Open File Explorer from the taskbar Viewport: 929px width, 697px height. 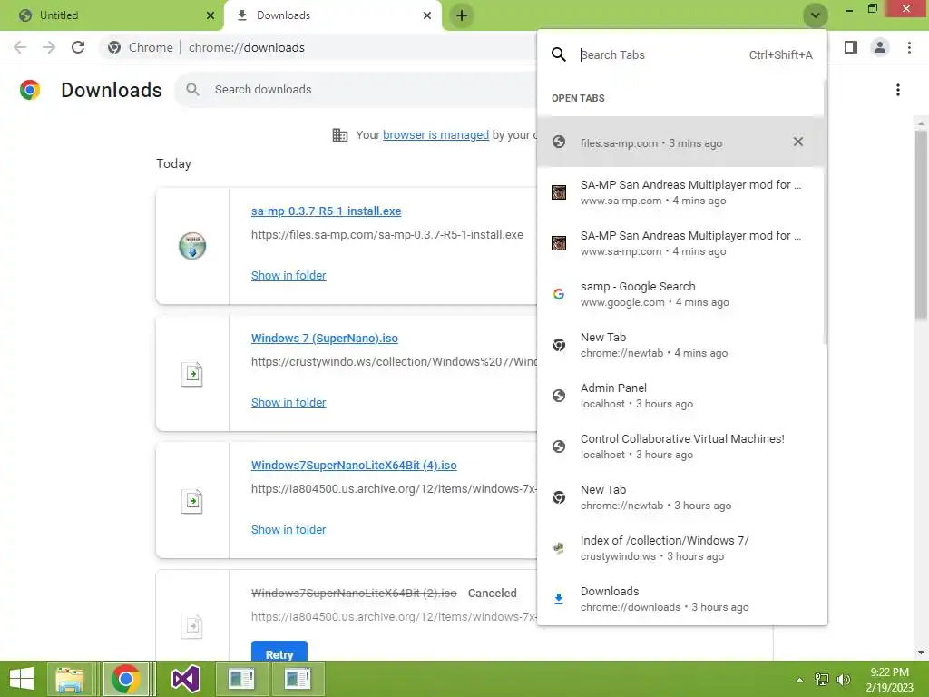click(x=70, y=679)
